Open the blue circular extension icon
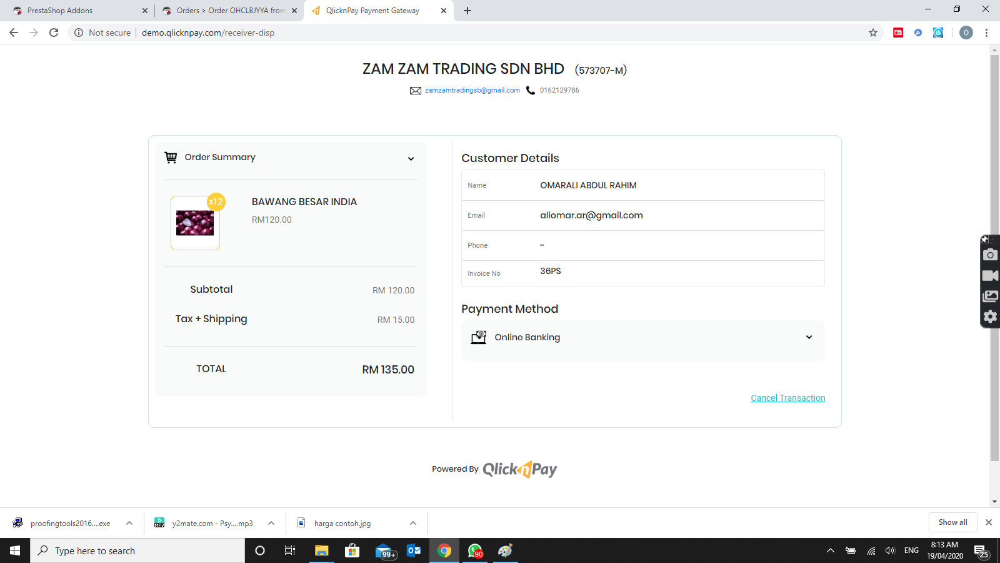Image resolution: width=1000 pixels, height=563 pixels. click(x=918, y=33)
